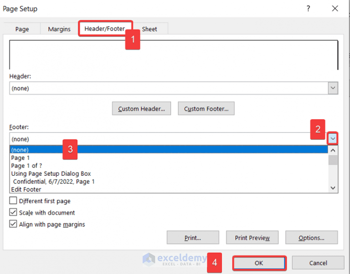Viewport: 350px width, 274px height.
Task: Select highlighted (none) footer option
Action: click(x=169, y=150)
